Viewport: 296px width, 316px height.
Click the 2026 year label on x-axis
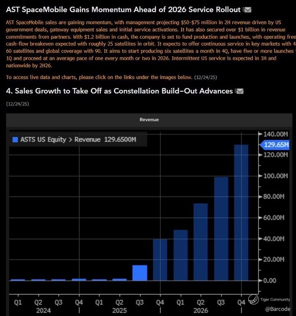point(201,311)
